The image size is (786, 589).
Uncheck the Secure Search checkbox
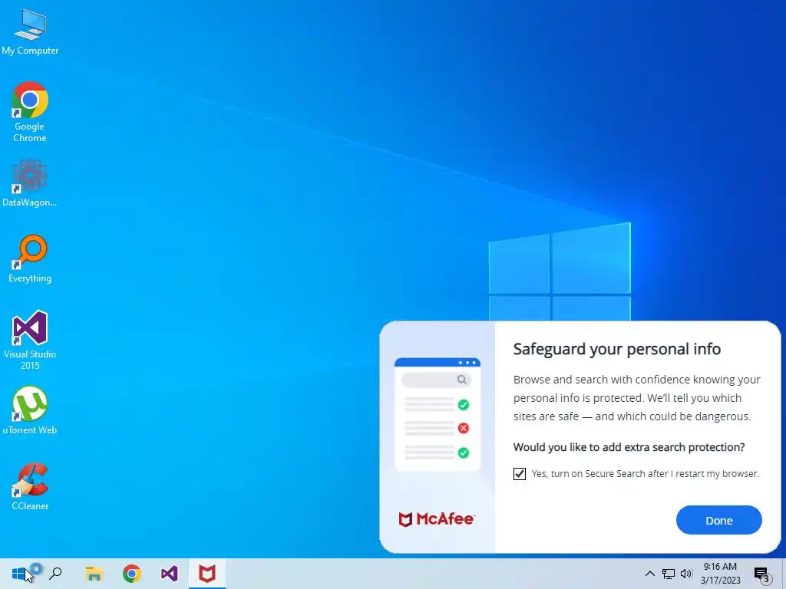(520, 474)
